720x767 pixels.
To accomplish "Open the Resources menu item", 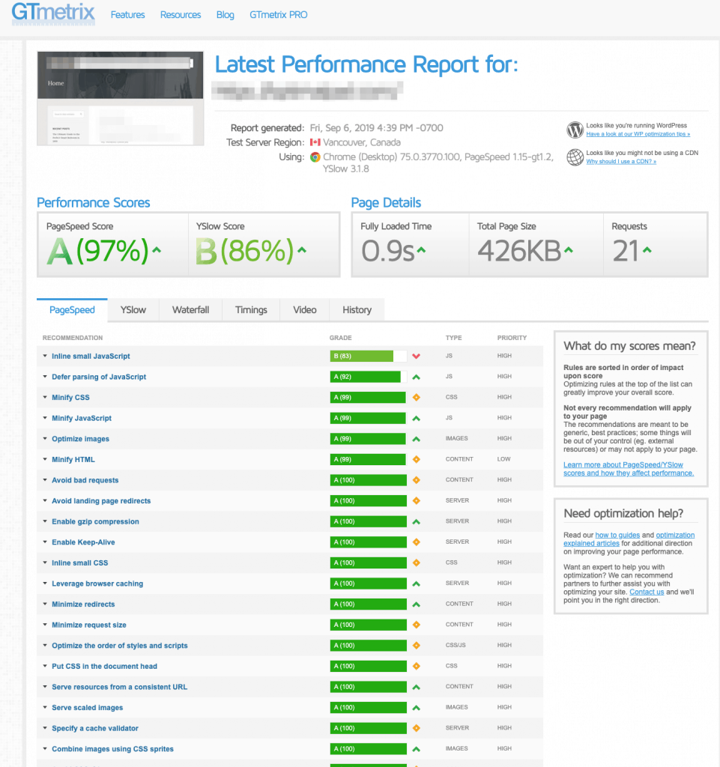I will 181,15.
